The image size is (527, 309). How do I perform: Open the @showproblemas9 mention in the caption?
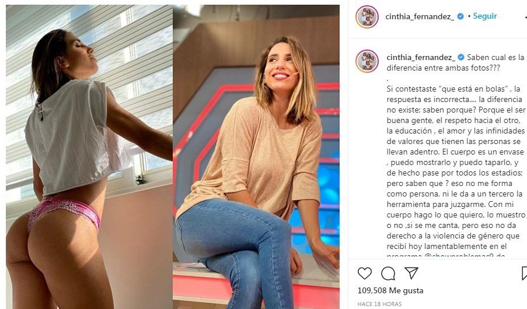pos(459,255)
